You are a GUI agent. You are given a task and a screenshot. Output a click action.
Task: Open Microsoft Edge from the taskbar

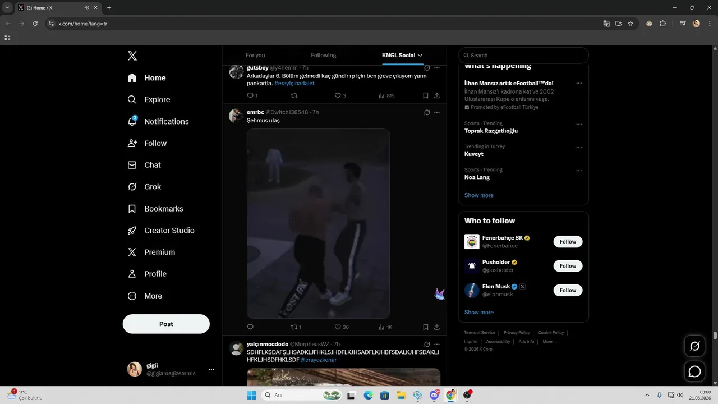click(368, 395)
